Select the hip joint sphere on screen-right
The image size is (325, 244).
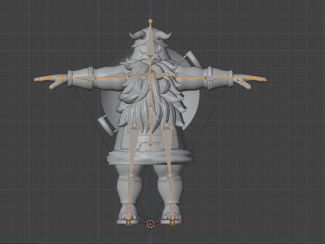tap(167, 125)
